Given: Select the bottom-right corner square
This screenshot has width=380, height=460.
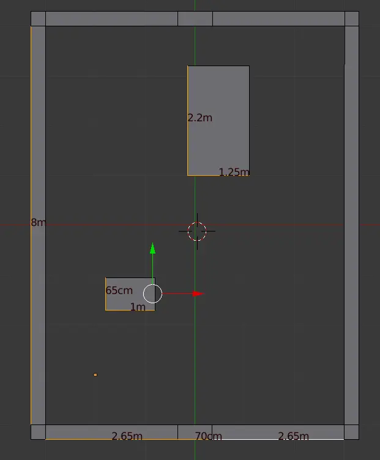Looking at the screenshot, I should [352, 432].
